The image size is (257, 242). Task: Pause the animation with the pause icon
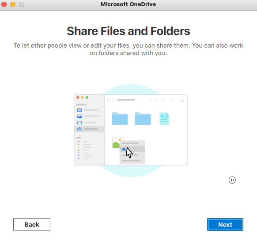click(232, 180)
